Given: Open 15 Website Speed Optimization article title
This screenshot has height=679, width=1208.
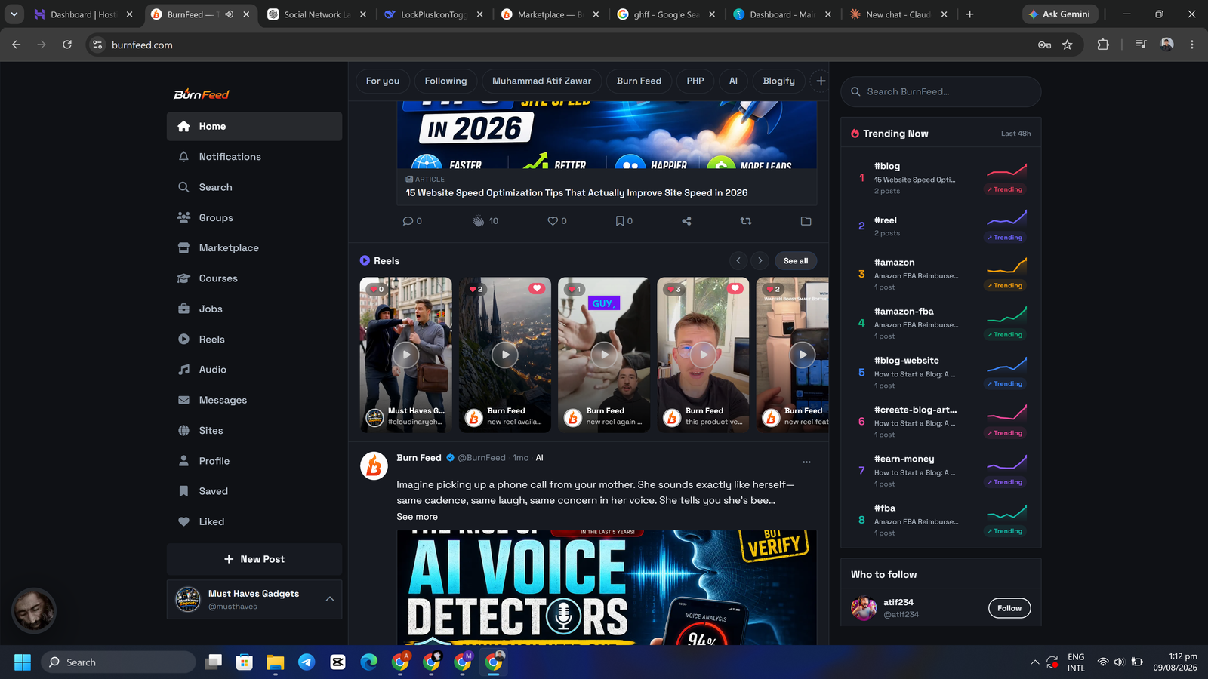Looking at the screenshot, I should pos(577,193).
